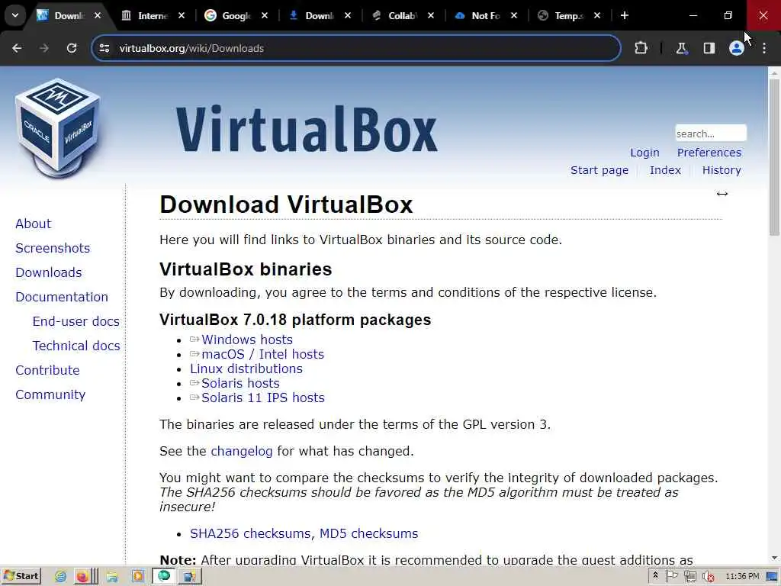Close the Temp tab
781x586 pixels.
[596, 15]
